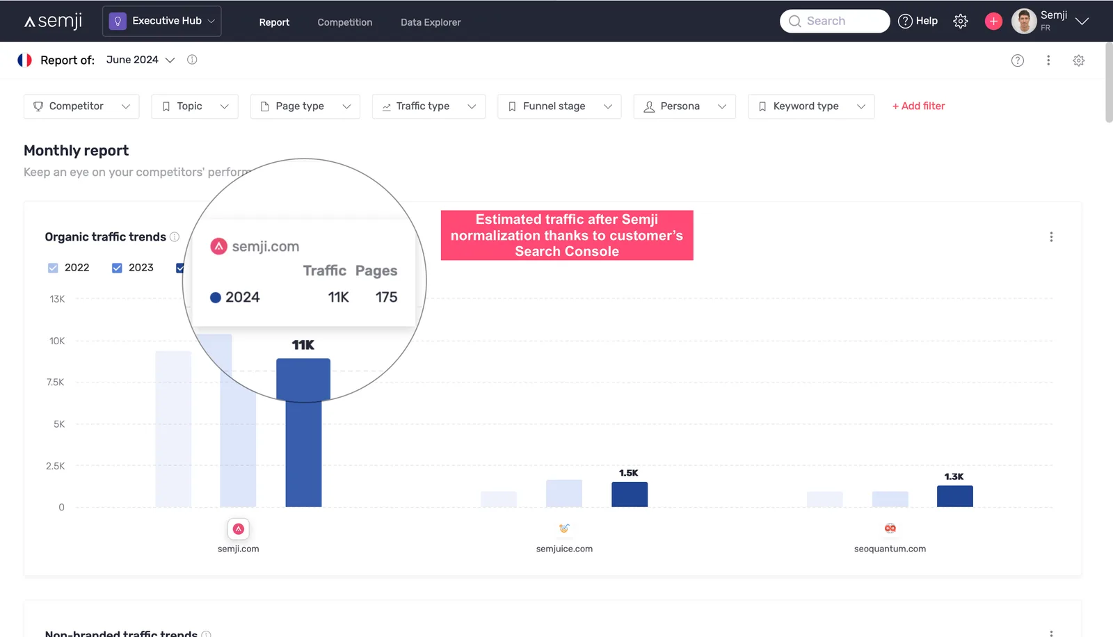This screenshot has height=637, width=1113.
Task: Click the Semji logo in header
Action: click(x=53, y=22)
